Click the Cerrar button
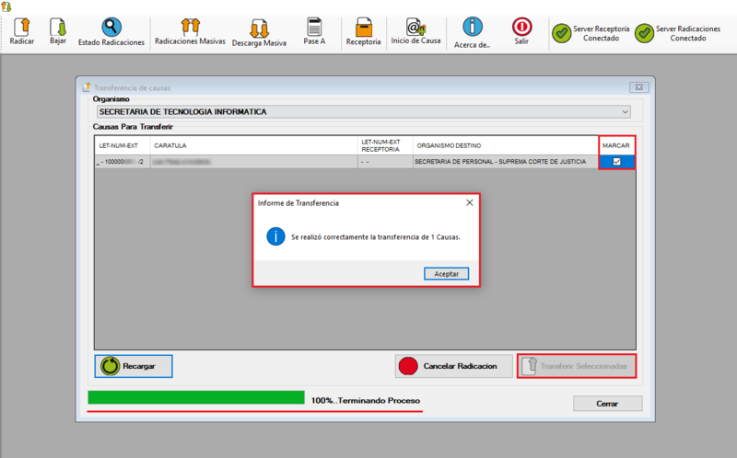 [x=607, y=404]
